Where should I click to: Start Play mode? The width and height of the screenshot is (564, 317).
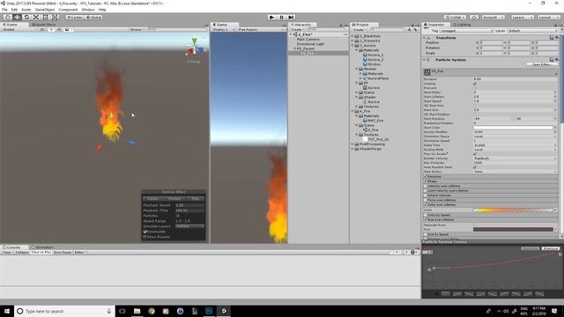(272, 17)
